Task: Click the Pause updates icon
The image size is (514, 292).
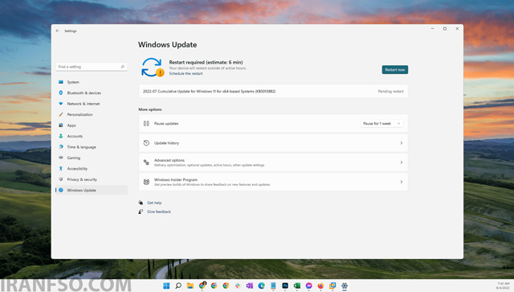Action: [x=146, y=124]
